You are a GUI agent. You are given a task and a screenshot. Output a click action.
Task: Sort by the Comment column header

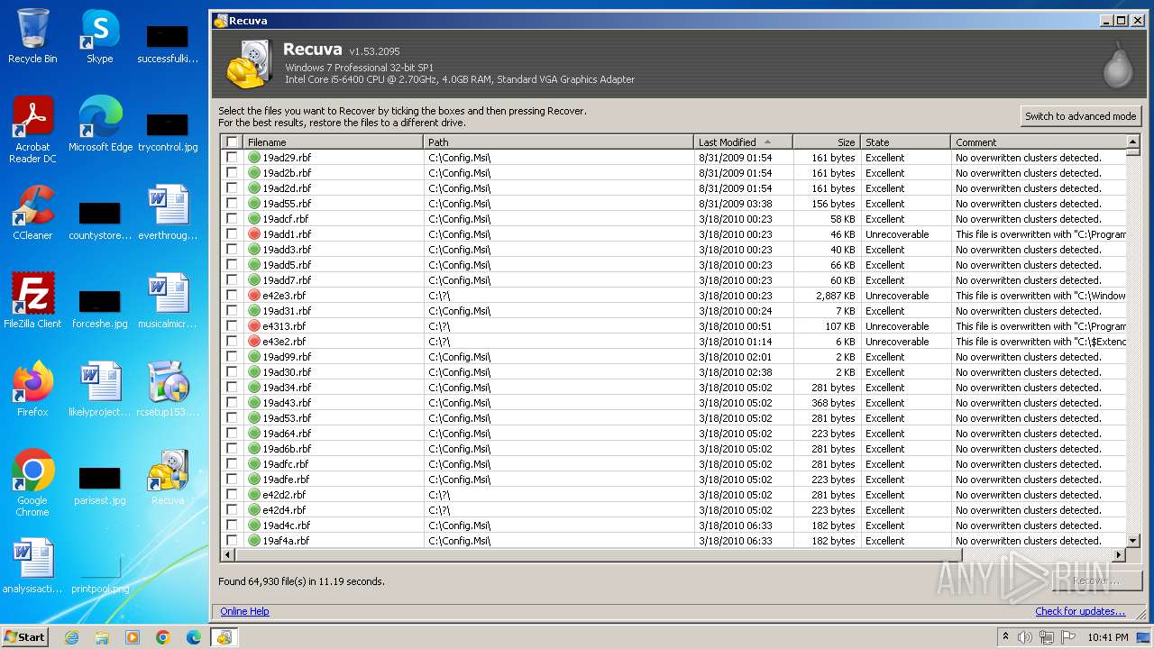pyautogui.click(x=1039, y=142)
